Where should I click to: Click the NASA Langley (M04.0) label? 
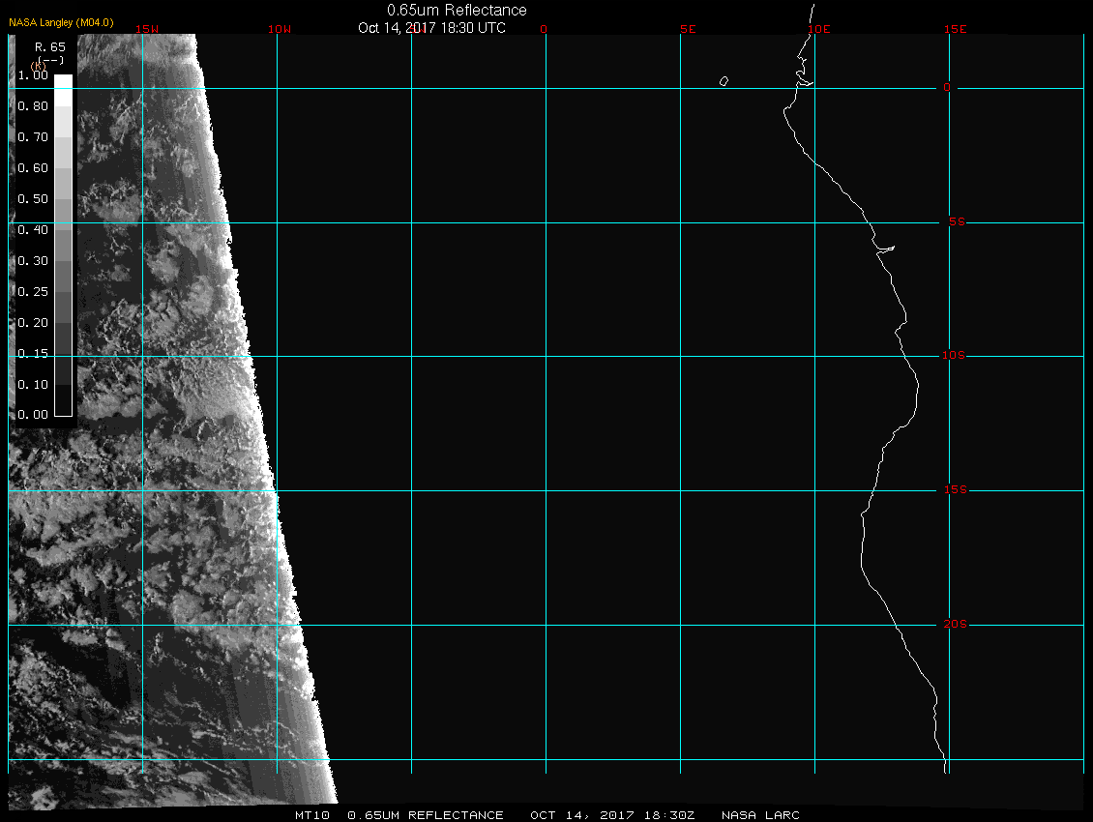tap(61, 22)
